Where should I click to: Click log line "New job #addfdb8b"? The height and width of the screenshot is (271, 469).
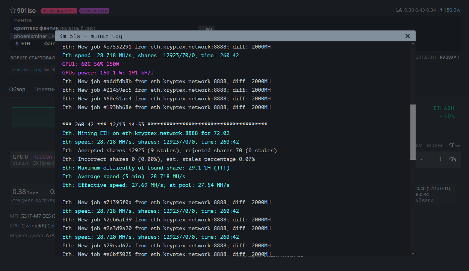click(x=166, y=82)
